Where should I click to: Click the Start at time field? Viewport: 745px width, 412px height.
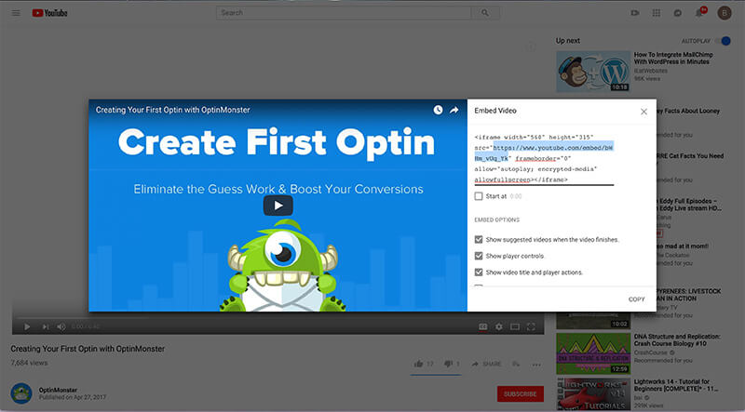pos(516,196)
